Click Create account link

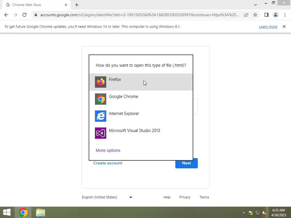(x=108, y=163)
